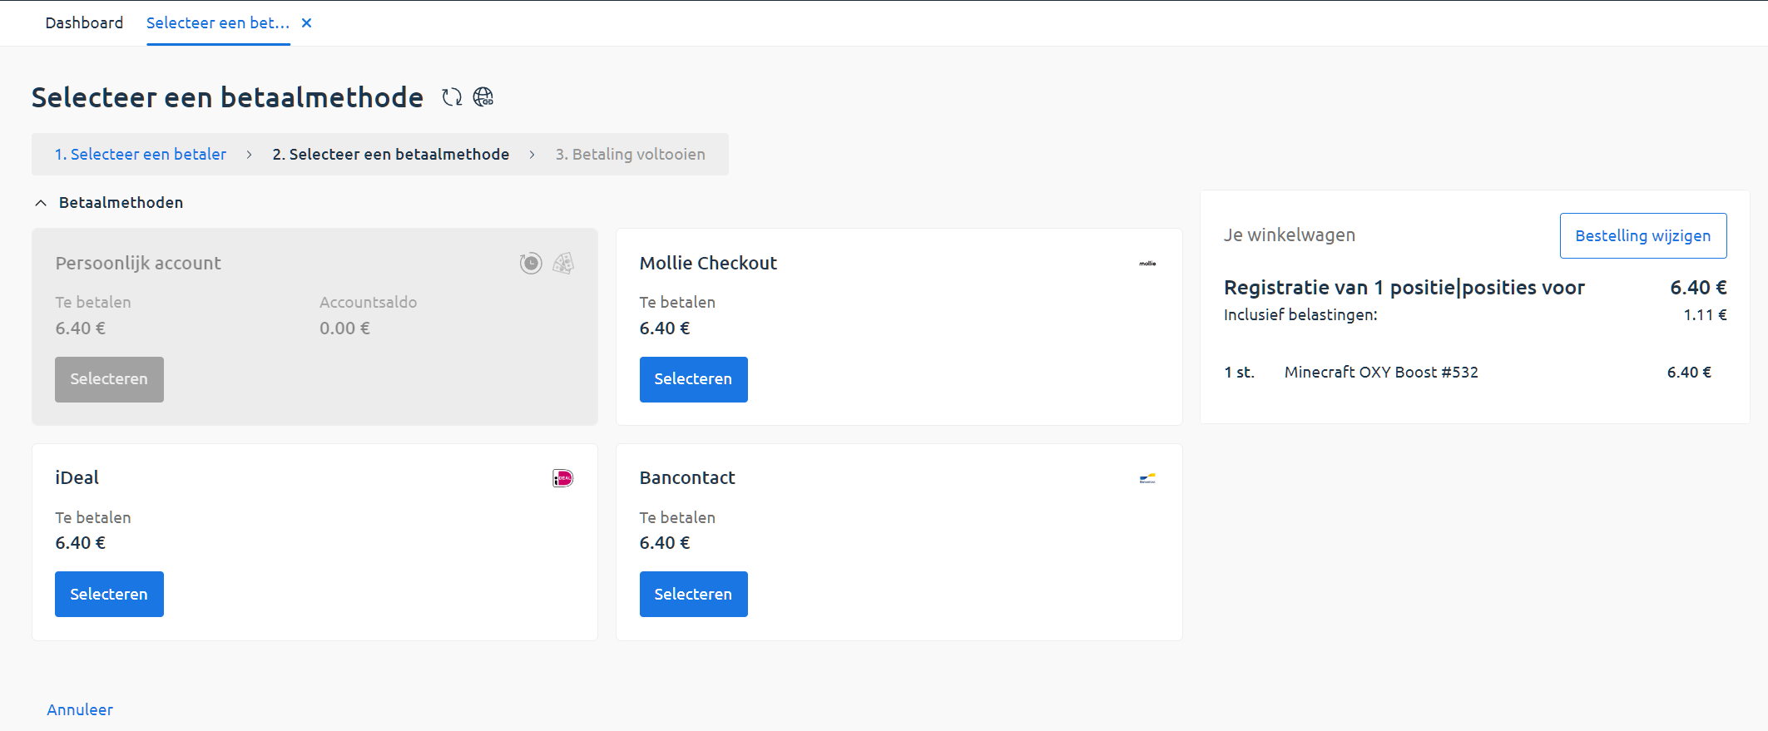
Task: Click the globe icon next to the title
Action: (483, 97)
